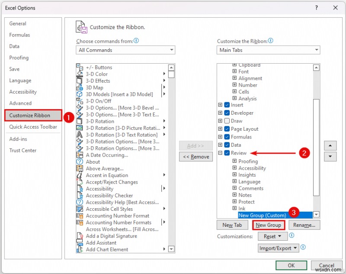Click the Rename button
Viewport: 346px width, 274px height.
tap(304, 225)
